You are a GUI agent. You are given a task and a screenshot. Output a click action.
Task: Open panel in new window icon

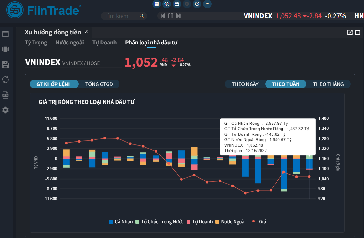tap(350, 32)
